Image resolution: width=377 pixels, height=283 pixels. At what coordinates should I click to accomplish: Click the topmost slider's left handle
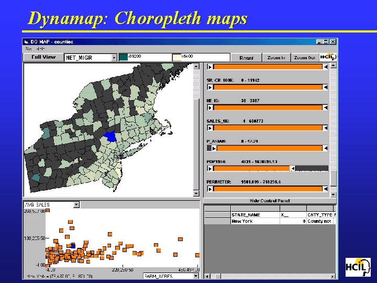[210, 67]
